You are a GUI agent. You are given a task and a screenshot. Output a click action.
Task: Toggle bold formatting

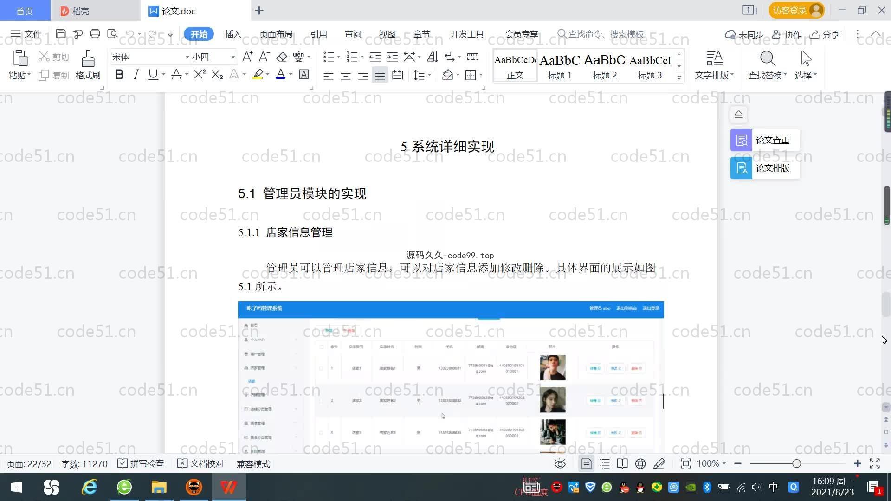[x=119, y=75]
